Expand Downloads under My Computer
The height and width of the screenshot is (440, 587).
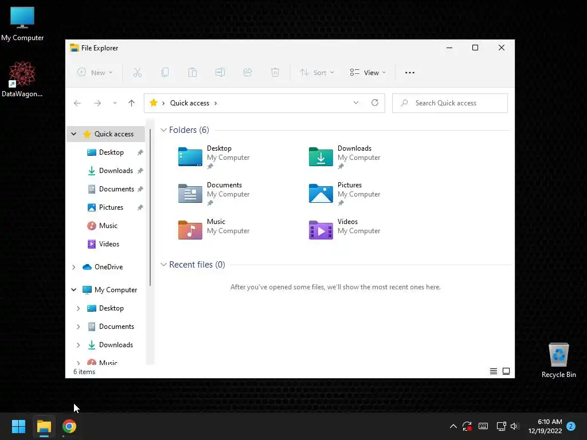click(78, 345)
